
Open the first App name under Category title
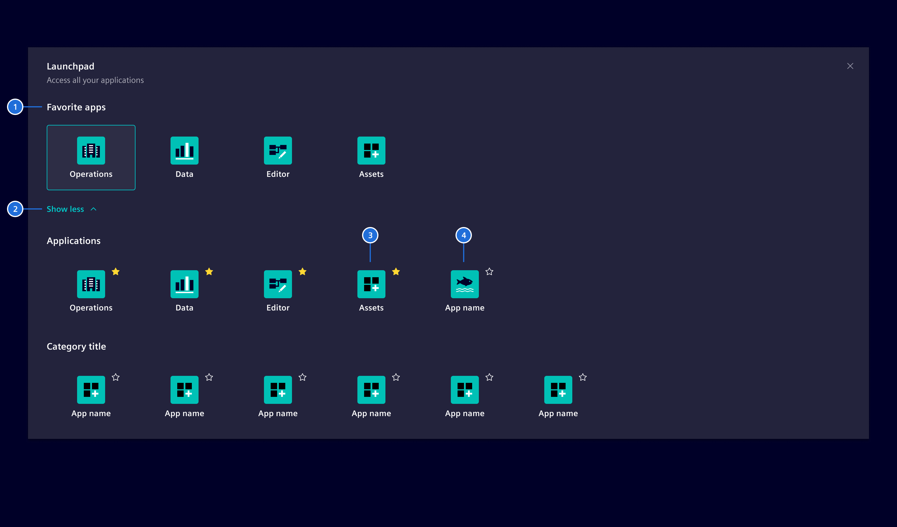(x=91, y=390)
